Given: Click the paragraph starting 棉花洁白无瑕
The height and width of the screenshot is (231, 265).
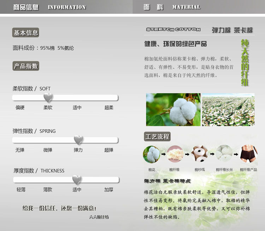Looking at the screenshot, I should pyautogui.click(x=197, y=204).
